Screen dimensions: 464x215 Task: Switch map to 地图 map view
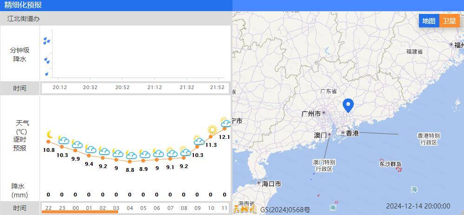(x=429, y=21)
